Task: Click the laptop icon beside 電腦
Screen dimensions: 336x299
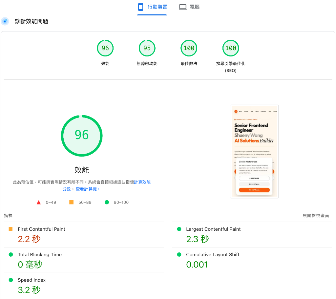Action: tap(182, 6)
